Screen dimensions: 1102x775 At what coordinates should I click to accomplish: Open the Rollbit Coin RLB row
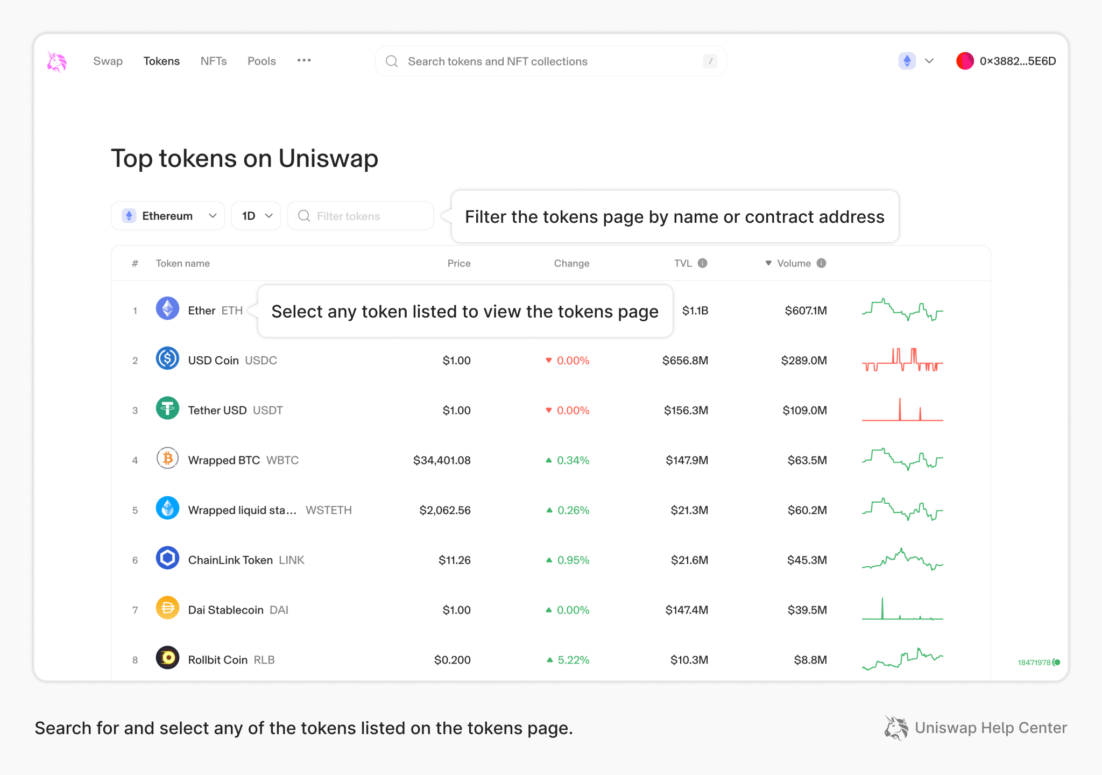[231, 660]
